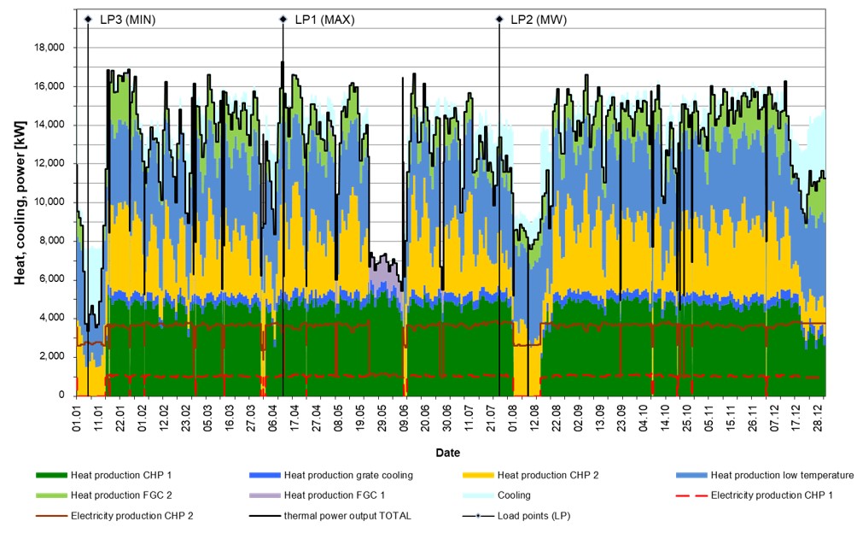The width and height of the screenshot is (857, 539).
Task: Click the 09.06 date label
Action: coord(404,418)
